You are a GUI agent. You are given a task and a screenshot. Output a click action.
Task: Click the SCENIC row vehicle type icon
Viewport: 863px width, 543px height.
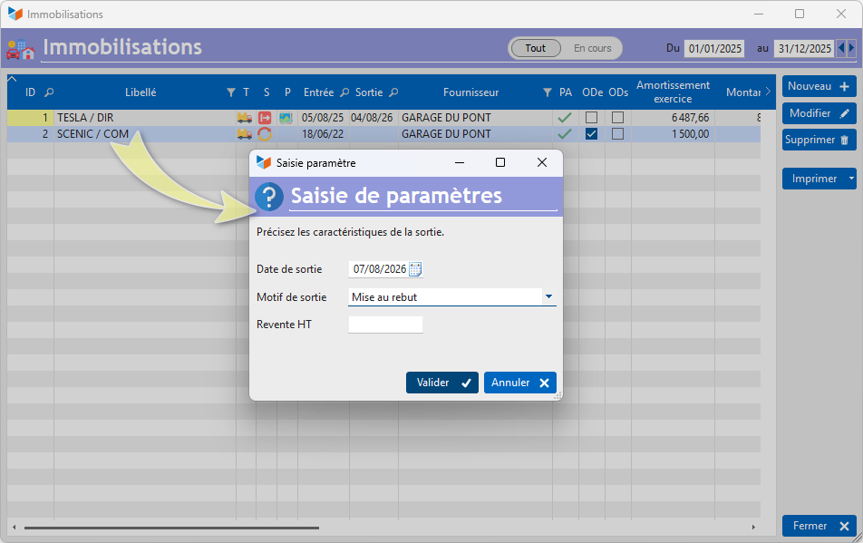coord(245,133)
